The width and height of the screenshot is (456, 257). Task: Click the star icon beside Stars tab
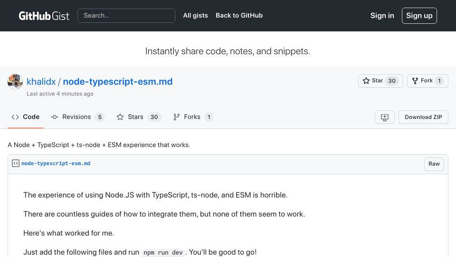coord(120,117)
